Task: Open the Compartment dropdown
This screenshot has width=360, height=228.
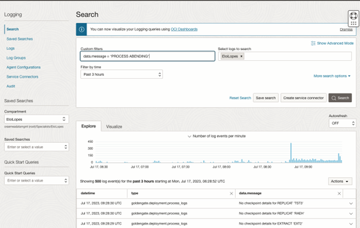Action: click(x=36, y=119)
